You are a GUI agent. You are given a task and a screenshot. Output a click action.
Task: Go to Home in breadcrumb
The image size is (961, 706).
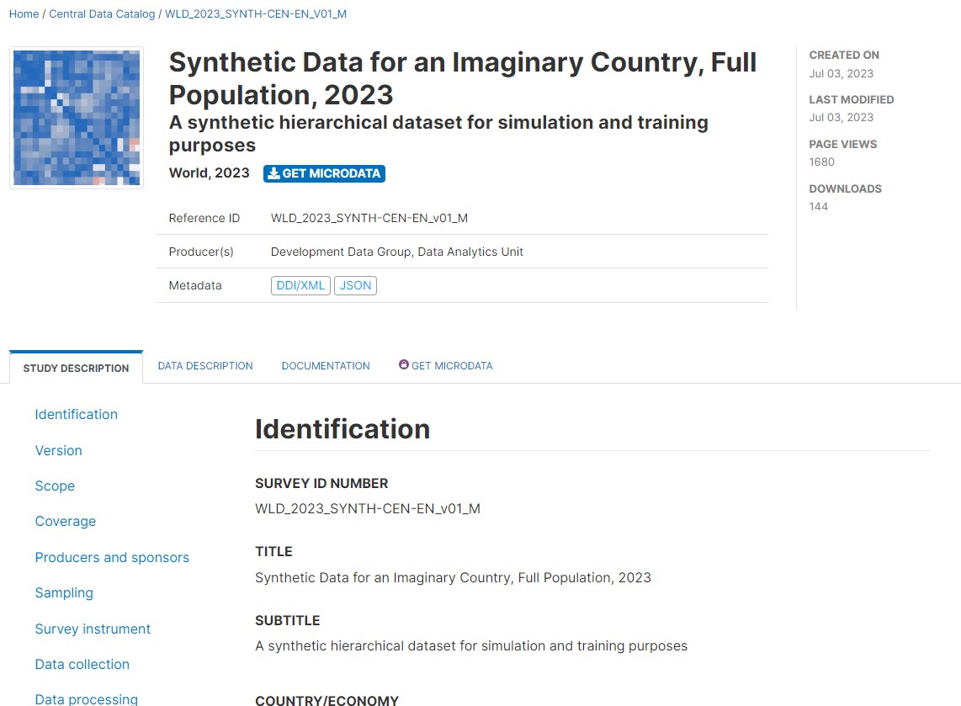[x=24, y=14]
